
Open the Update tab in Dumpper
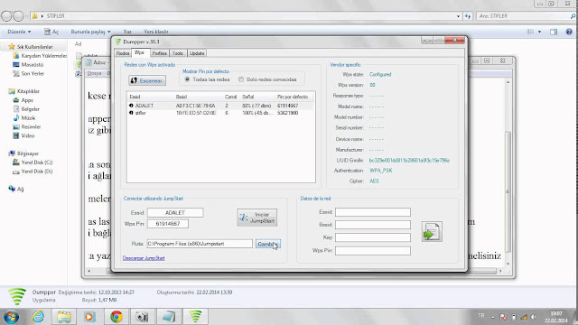tap(197, 53)
